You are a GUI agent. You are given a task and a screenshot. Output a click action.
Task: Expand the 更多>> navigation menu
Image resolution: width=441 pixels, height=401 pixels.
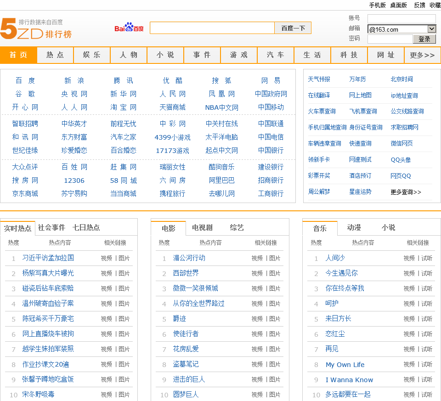(422, 55)
